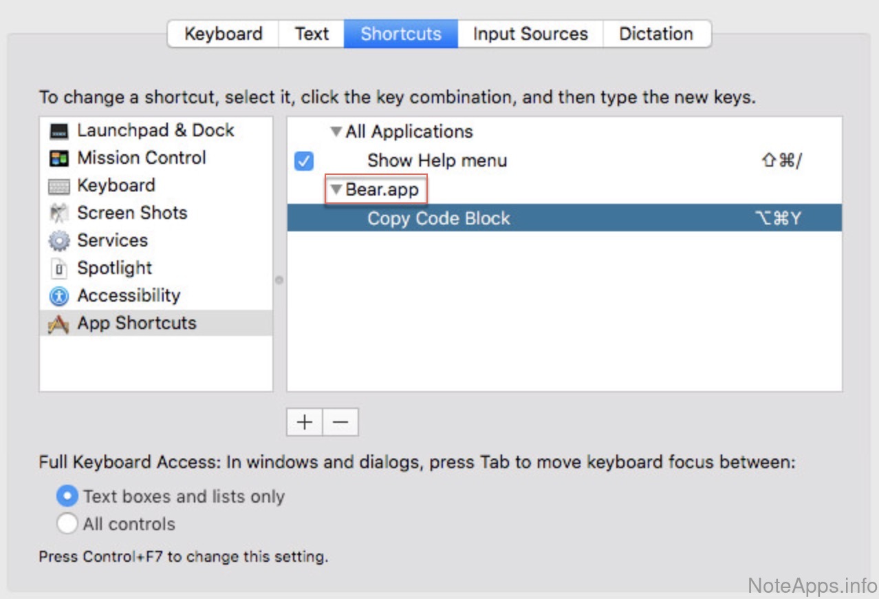The image size is (879, 599).
Task: Enable the 'All controls' radio option
Action: pos(67,524)
